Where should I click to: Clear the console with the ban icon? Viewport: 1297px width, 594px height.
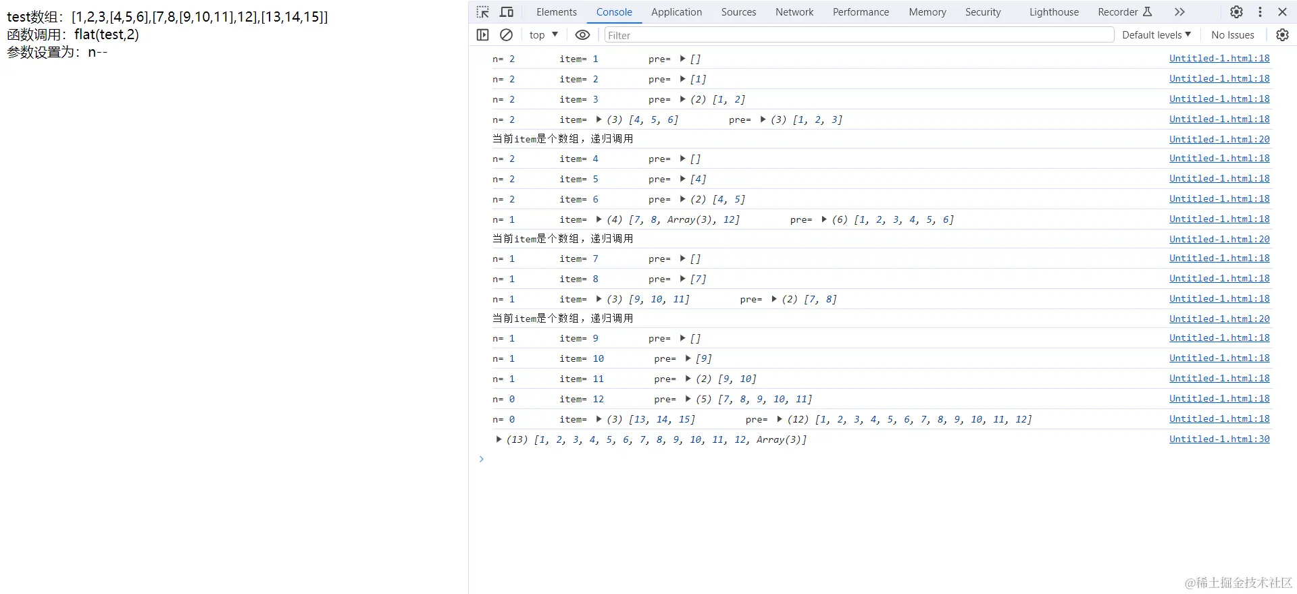506,35
